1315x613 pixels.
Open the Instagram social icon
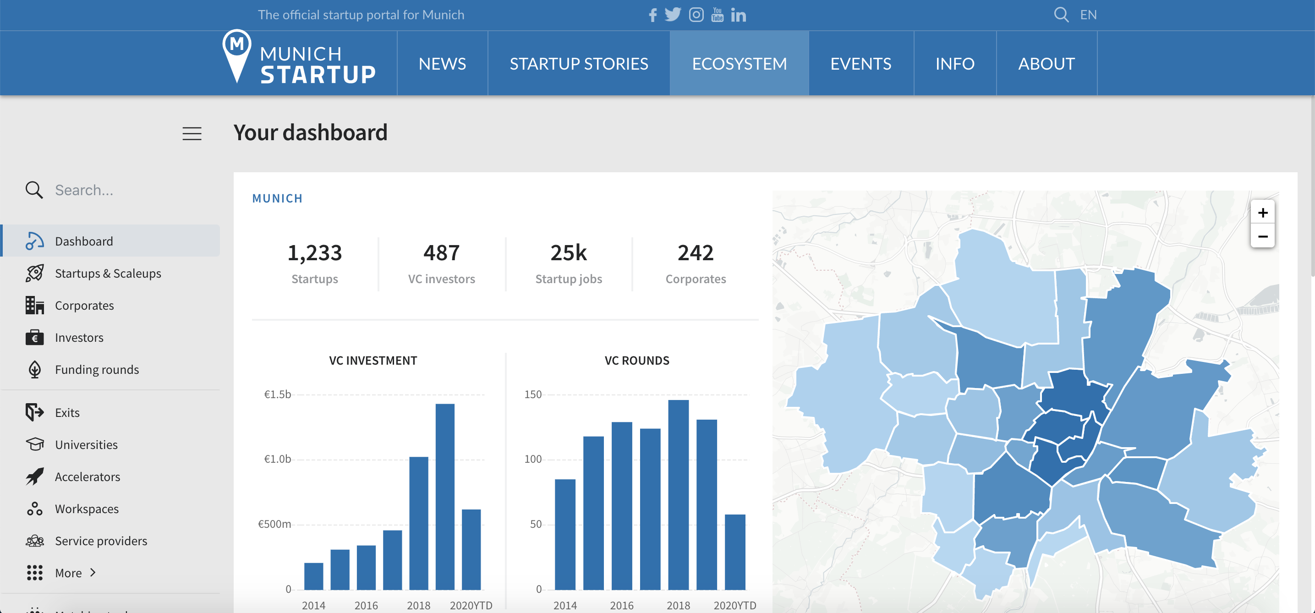coord(696,15)
